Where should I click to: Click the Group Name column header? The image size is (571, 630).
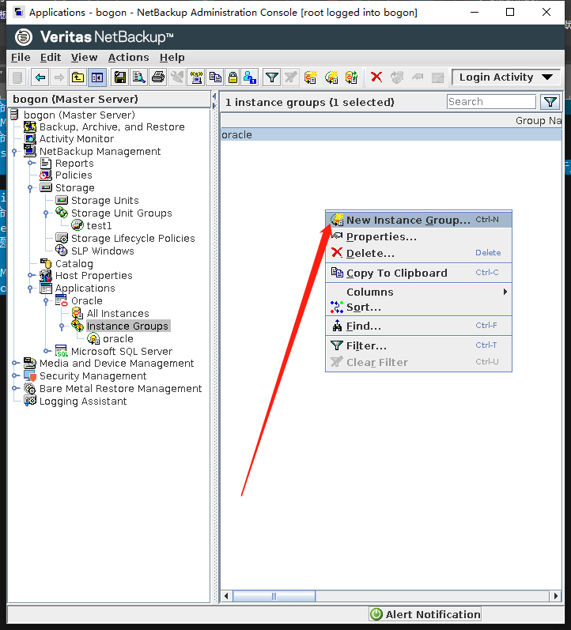pos(391,120)
